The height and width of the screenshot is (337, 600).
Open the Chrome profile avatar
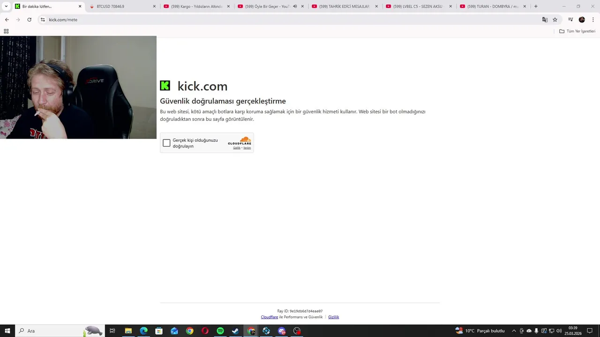(582, 20)
